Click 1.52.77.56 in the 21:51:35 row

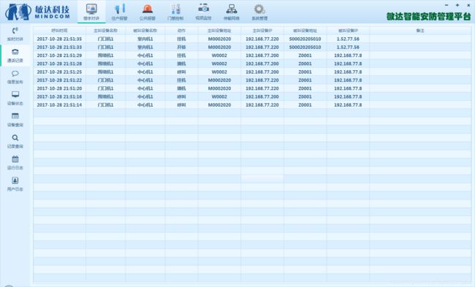pyautogui.click(x=348, y=39)
